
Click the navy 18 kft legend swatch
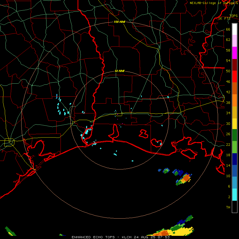pos(234,159)
